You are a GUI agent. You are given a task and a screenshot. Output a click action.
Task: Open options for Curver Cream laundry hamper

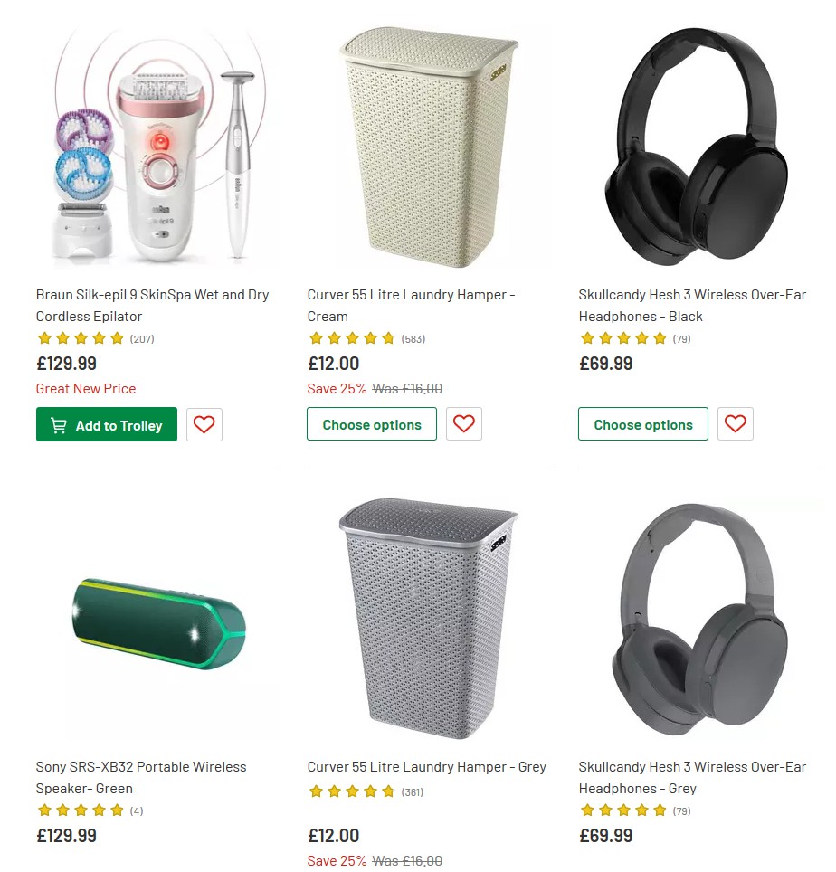pyautogui.click(x=371, y=424)
